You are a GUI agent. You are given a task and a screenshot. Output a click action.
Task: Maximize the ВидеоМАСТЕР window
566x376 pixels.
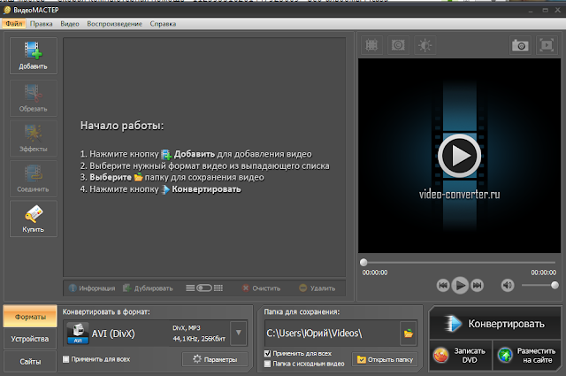click(x=545, y=11)
